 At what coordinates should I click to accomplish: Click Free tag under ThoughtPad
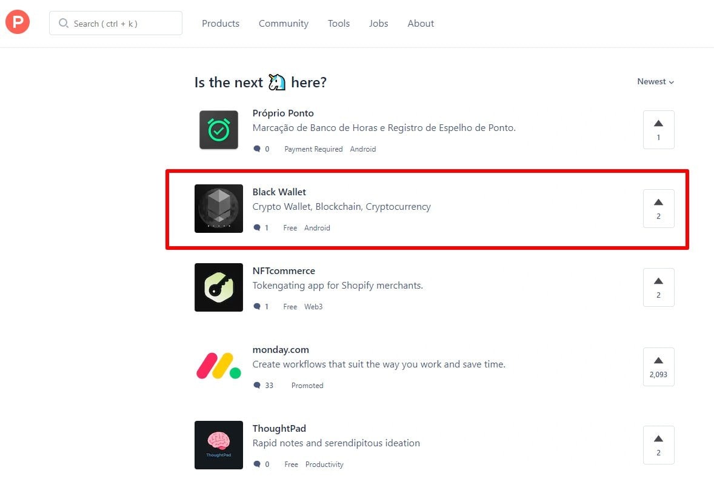click(x=291, y=464)
